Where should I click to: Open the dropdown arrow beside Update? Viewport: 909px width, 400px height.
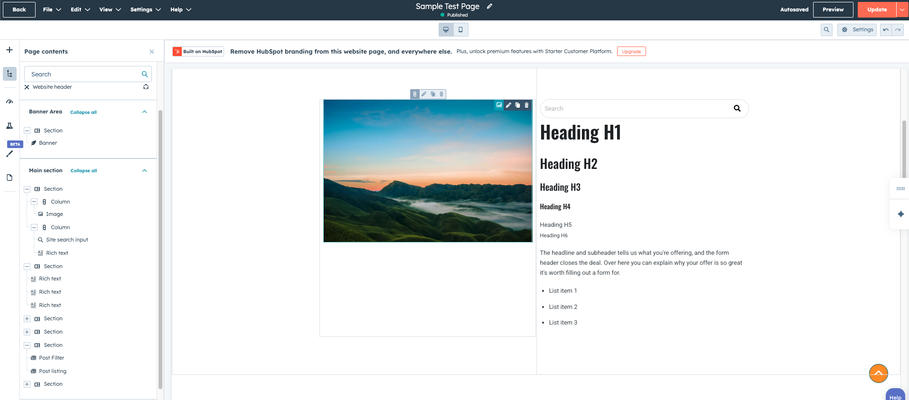tap(902, 9)
